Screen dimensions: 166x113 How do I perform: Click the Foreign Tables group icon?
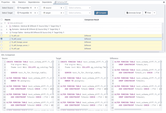pos(10,33)
